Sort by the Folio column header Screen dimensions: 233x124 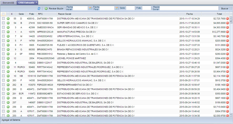click(32, 14)
